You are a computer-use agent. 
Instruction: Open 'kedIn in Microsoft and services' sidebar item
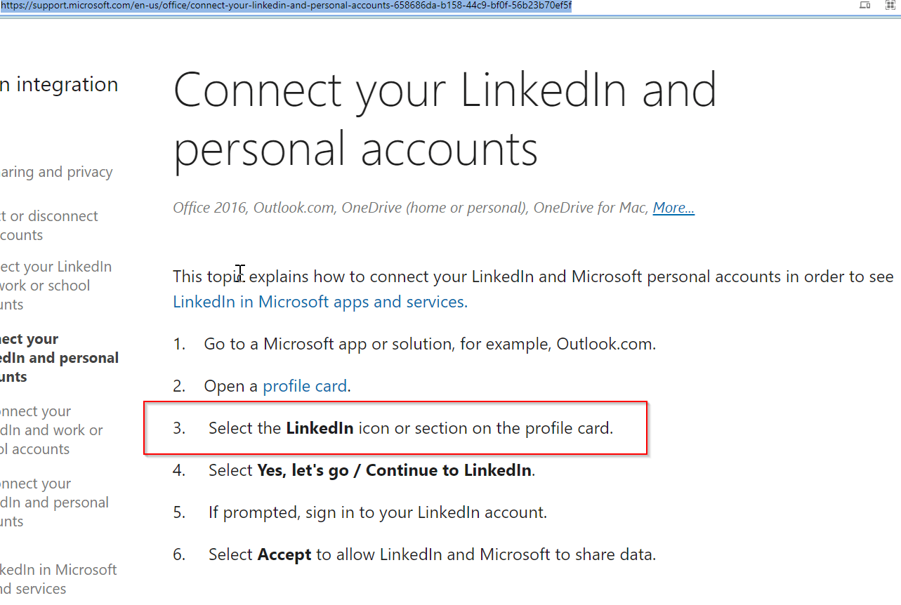click(x=58, y=579)
